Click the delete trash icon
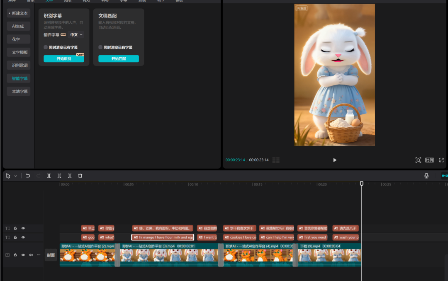The height and width of the screenshot is (281, 448). point(80,176)
